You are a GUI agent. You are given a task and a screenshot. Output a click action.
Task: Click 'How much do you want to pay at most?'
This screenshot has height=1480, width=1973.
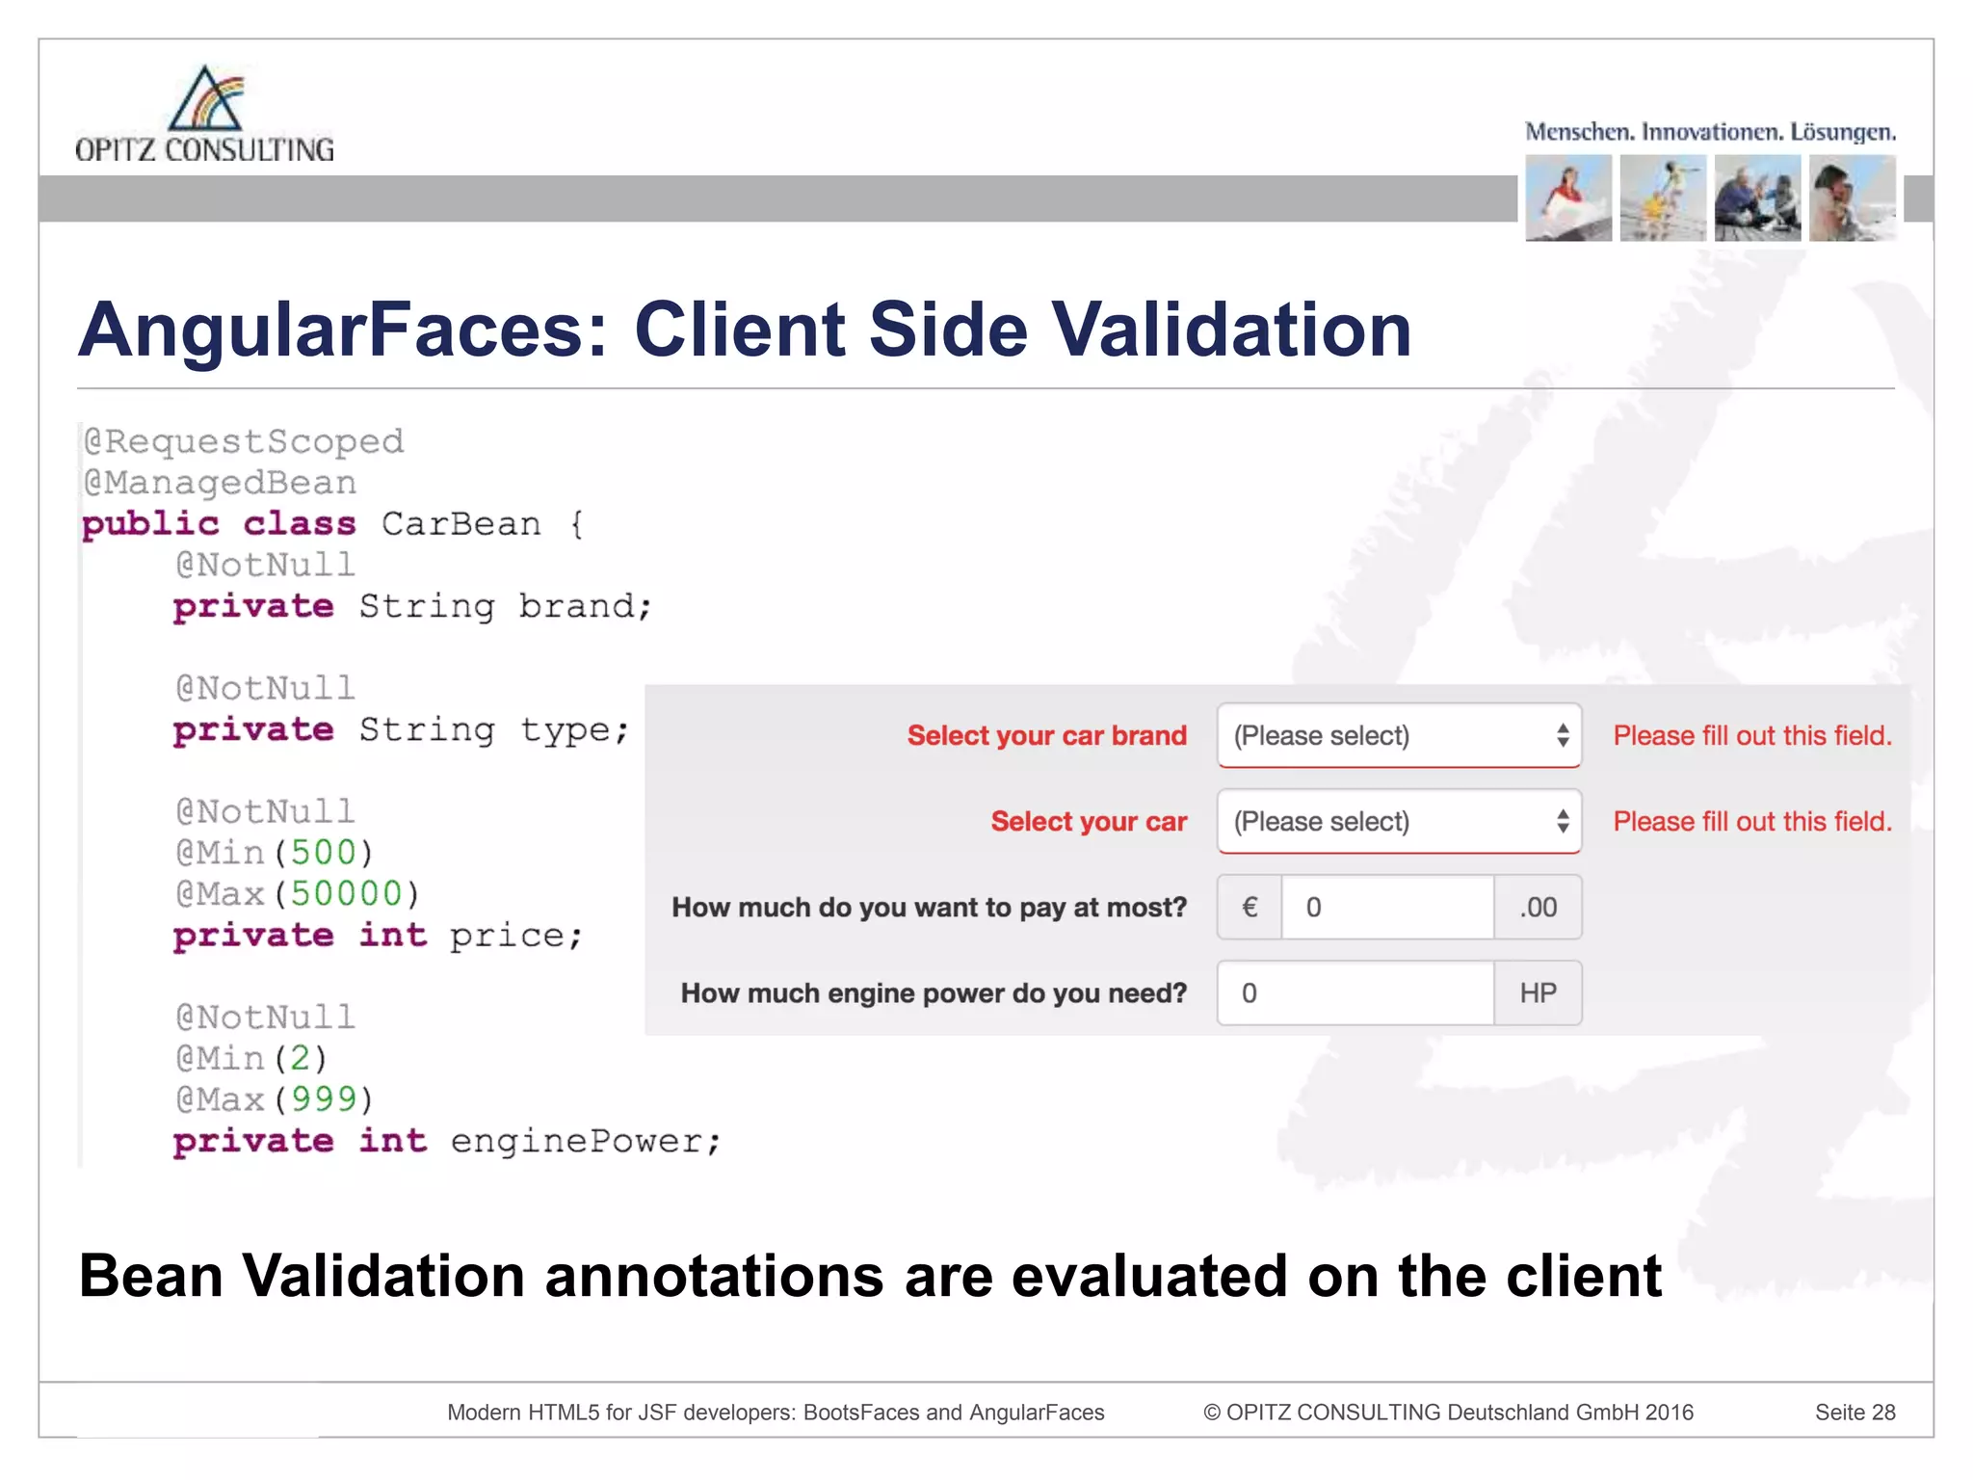(x=930, y=907)
